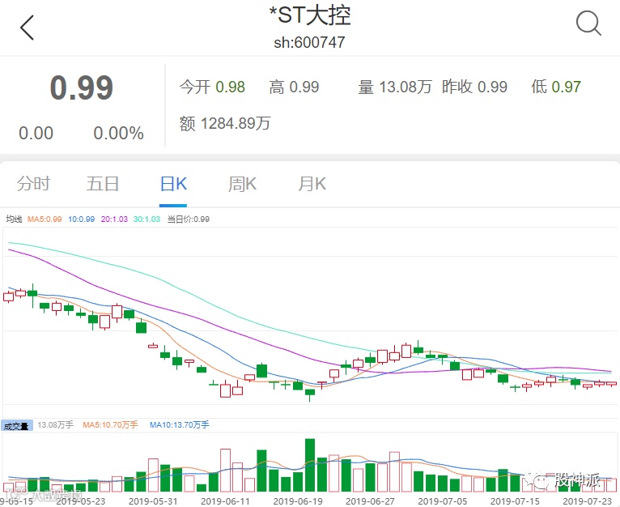
Task: Click the 当日价:0.99 label
Action: coord(189,219)
